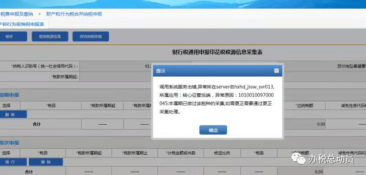Image resolution: width=366 pixels, height=175 pixels.
Task: Open 查询税源信息
Action: [x=50, y=37]
